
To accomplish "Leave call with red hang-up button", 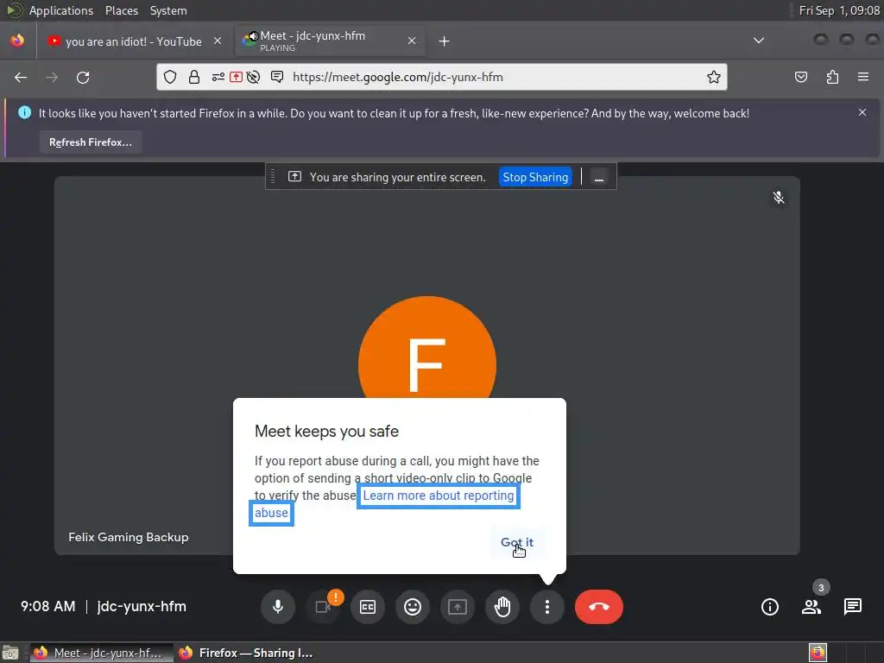I will click(599, 607).
